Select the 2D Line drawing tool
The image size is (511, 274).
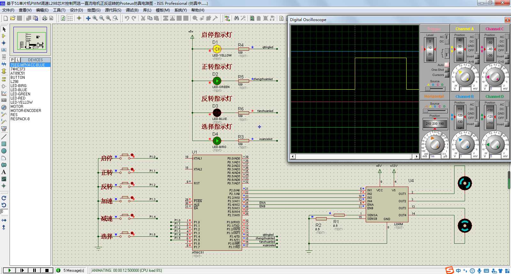pos(4,137)
